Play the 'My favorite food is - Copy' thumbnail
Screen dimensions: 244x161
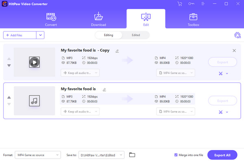(35, 62)
